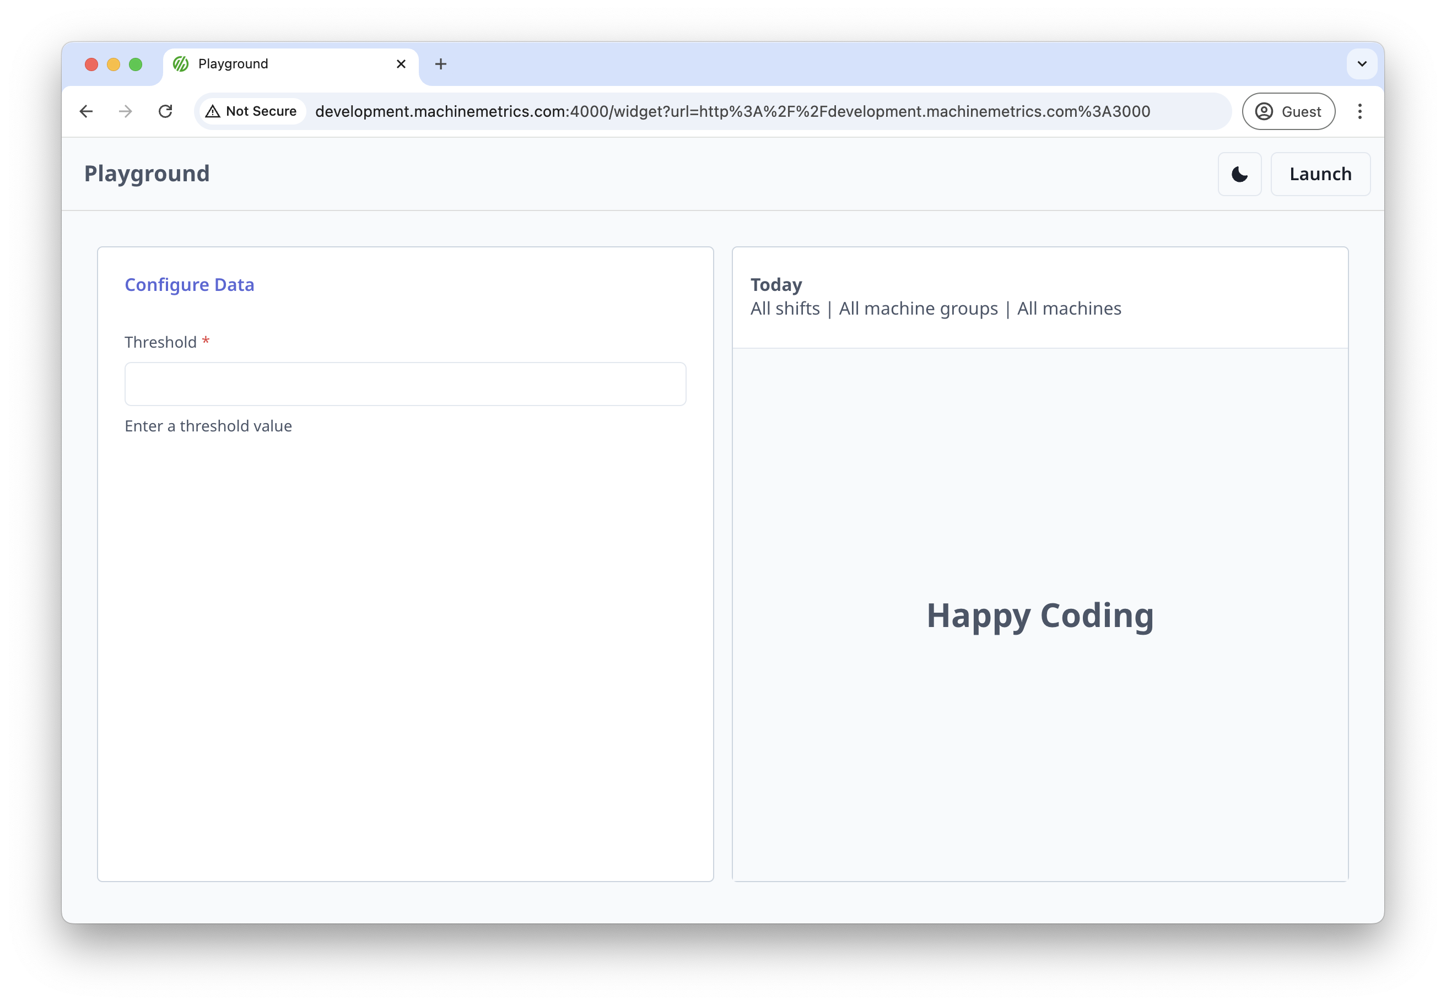This screenshot has width=1446, height=1005.
Task: Click the Threshold input field
Action: tap(405, 384)
